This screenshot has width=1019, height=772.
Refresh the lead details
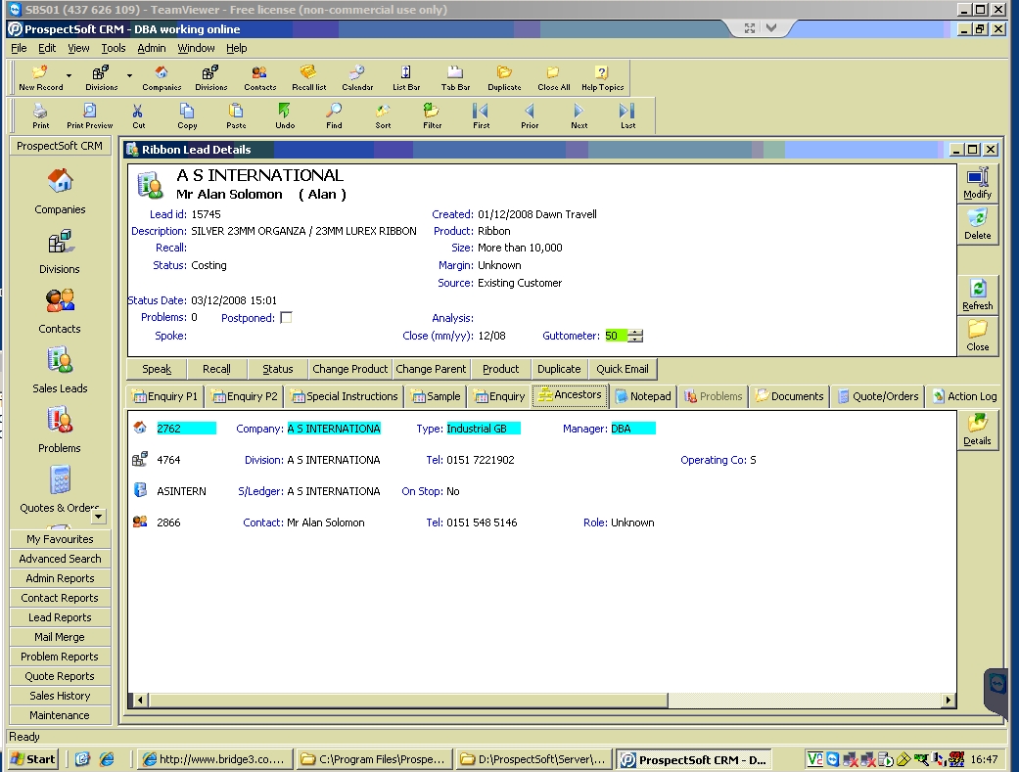tap(978, 295)
